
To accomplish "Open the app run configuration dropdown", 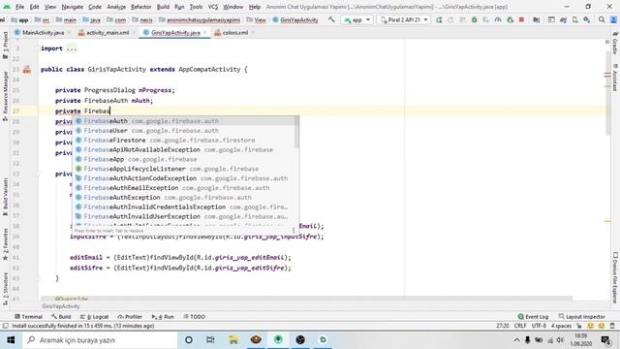I will click(357, 19).
